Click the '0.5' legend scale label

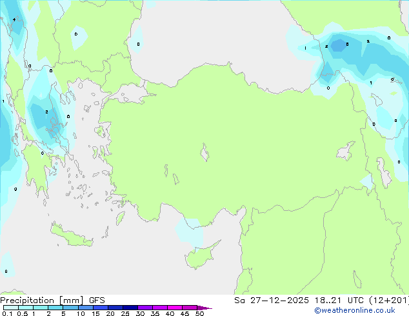pyautogui.click(x=22, y=313)
